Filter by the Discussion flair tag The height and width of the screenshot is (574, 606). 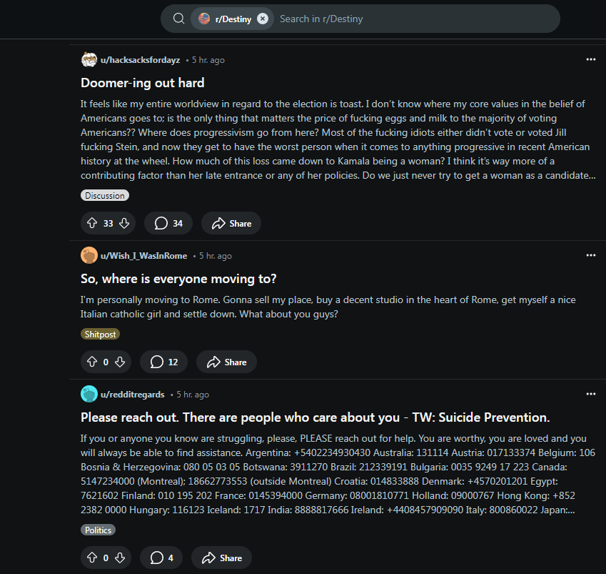tap(105, 196)
